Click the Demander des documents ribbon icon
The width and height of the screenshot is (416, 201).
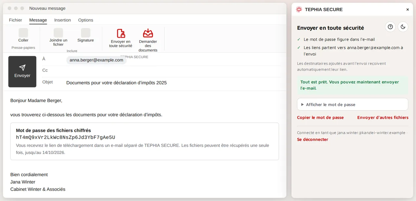click(148, 33)
